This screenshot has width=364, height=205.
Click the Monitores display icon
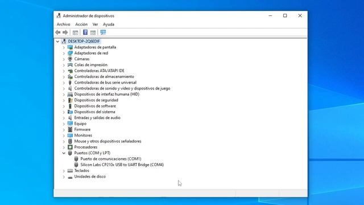click(x=70, y=136)
